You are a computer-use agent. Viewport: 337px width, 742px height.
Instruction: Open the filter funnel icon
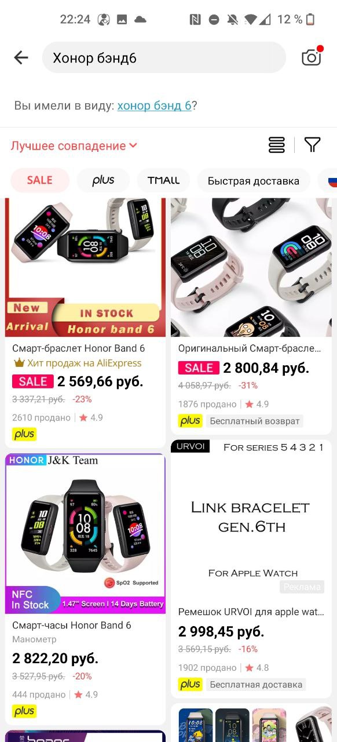312,145
